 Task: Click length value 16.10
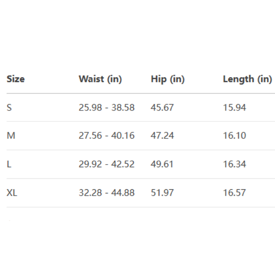pyautogui.click(x=234, y=136)
